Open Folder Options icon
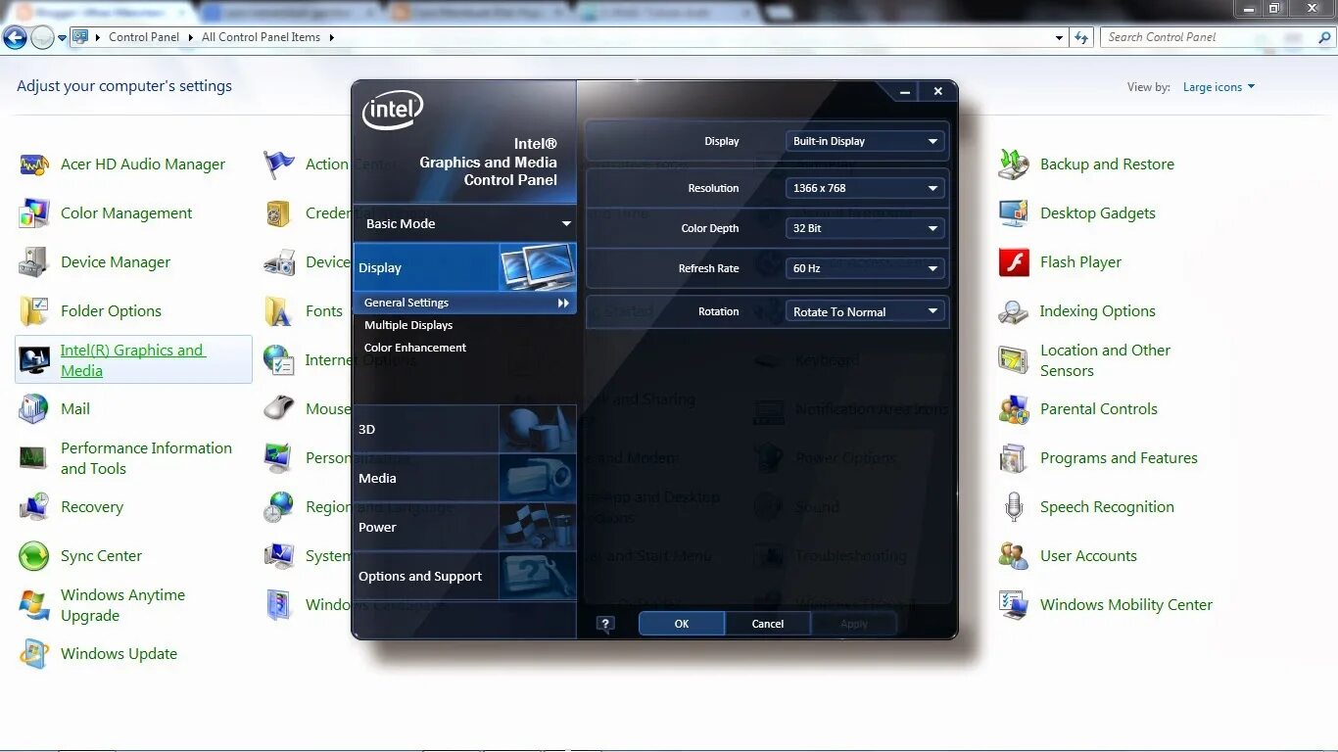This screenshot has height=752, width=1338. click(x=34, y=311)
